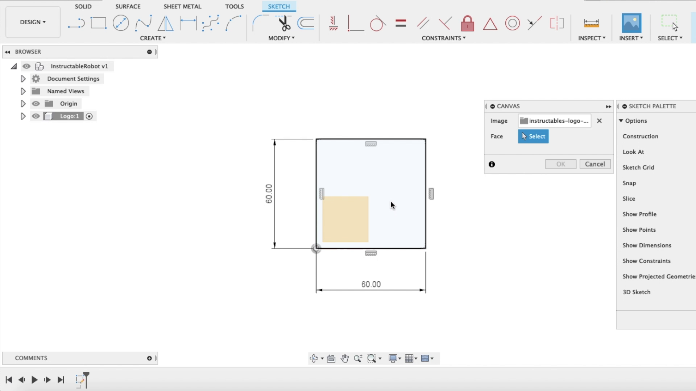Select the Equal constraint icon
Screen dimensions: 696x391
tap(401, 24)
